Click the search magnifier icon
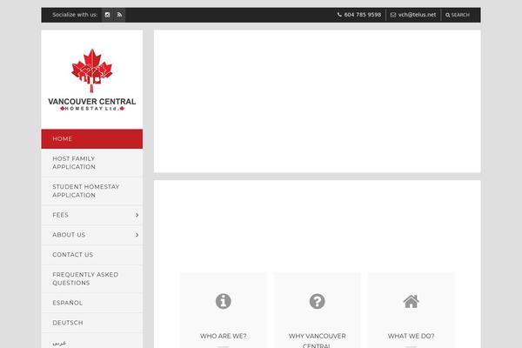 (447, 15)
